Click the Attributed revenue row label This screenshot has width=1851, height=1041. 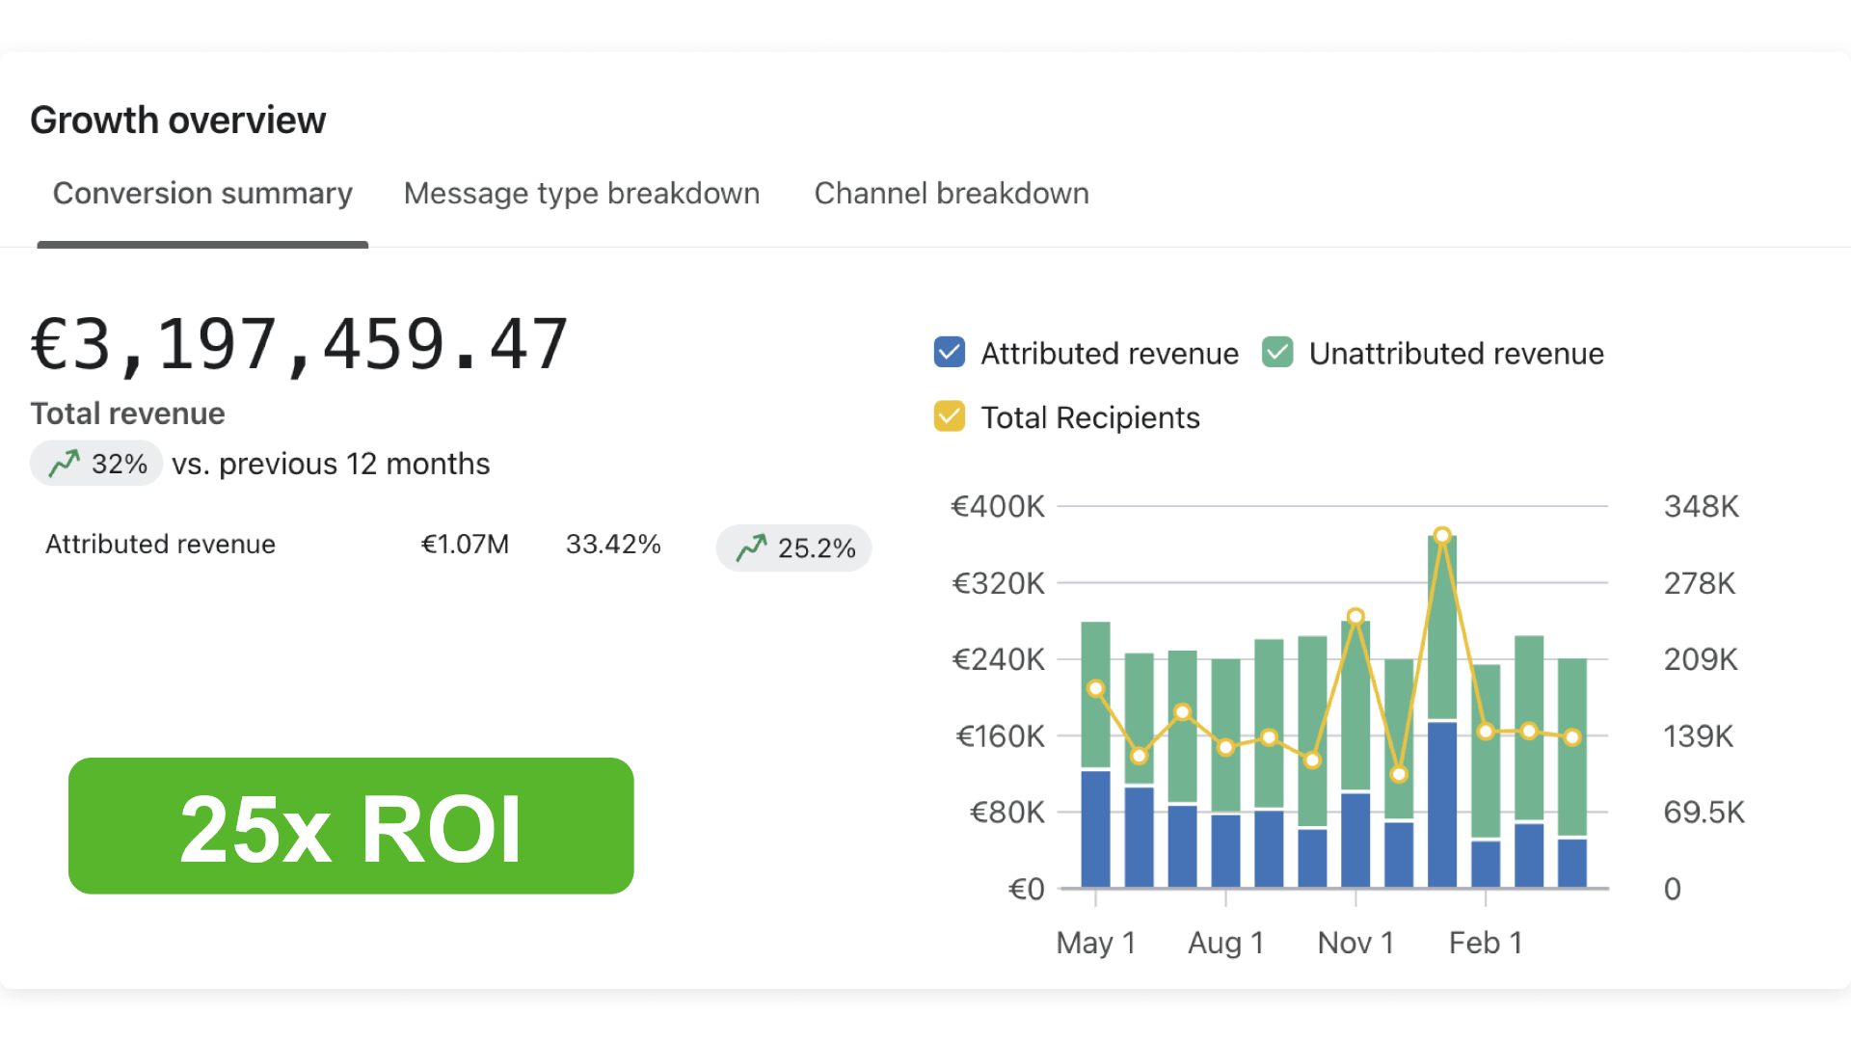pos(160,545)
